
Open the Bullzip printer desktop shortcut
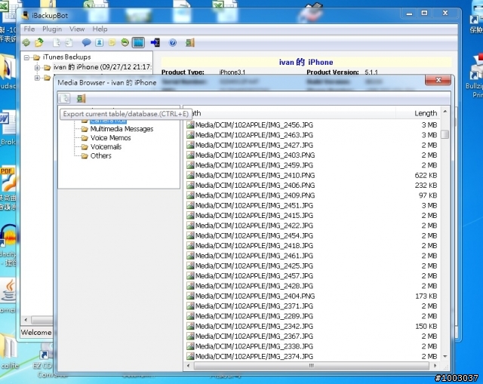pos(476,75)
